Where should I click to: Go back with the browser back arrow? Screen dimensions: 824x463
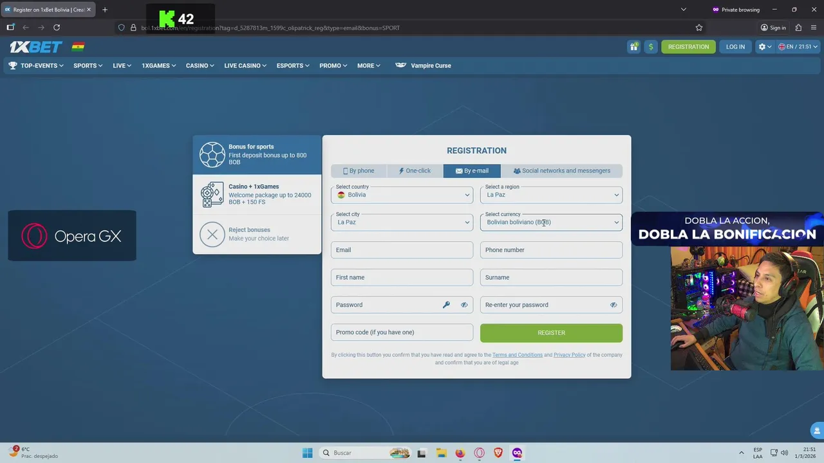26,28
